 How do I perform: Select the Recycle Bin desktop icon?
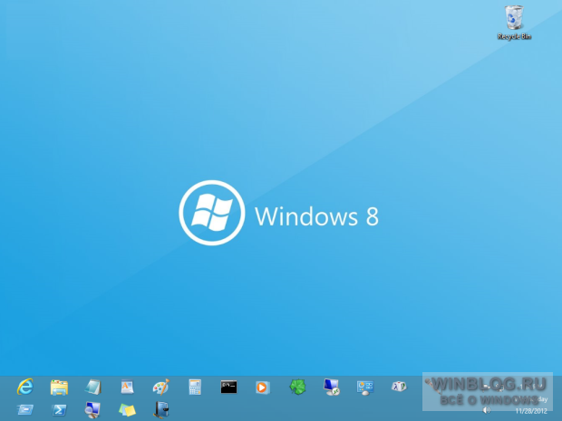[514, 23]
